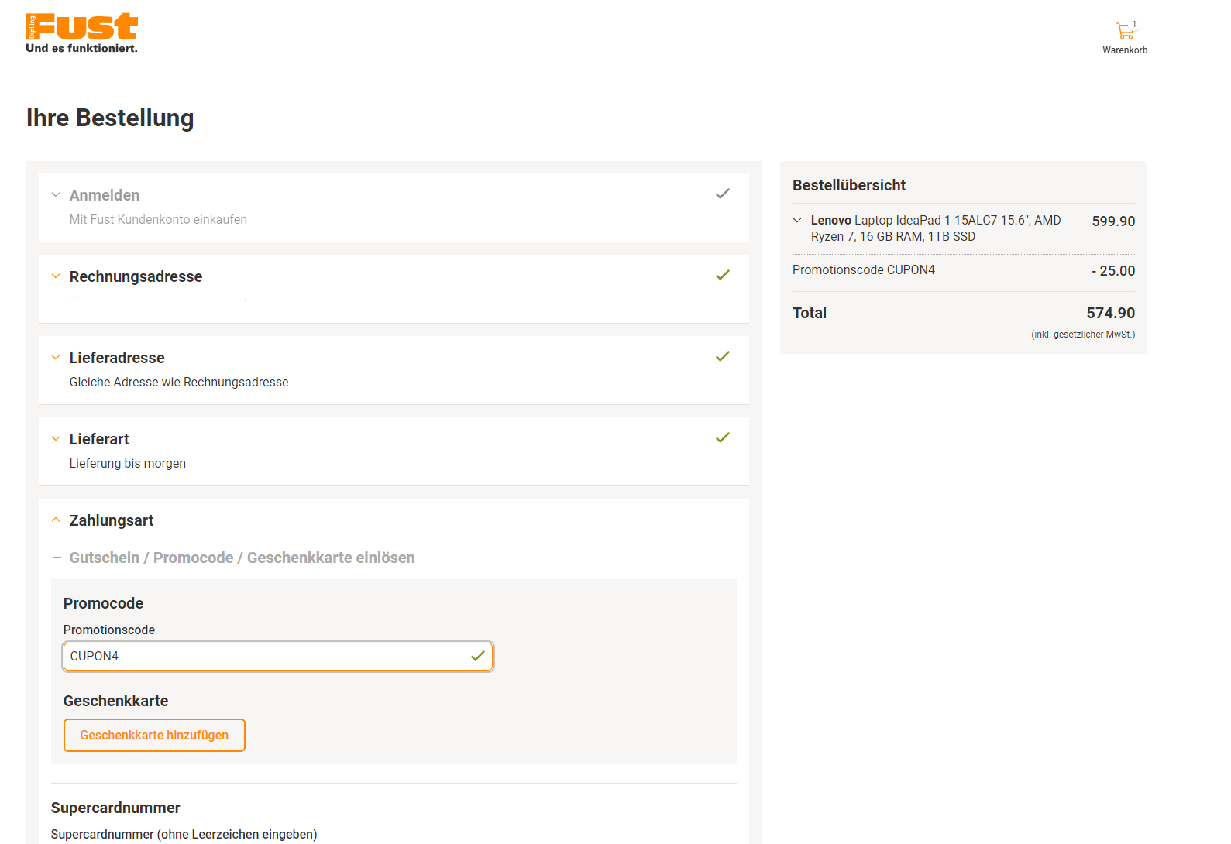
Task: Click Gutschein / Promocode / Geschenkkarte einlösen heading
Action: click(242, 558)
